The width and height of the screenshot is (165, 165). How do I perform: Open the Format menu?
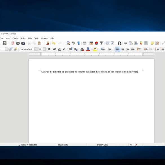(x=15, y=38)
